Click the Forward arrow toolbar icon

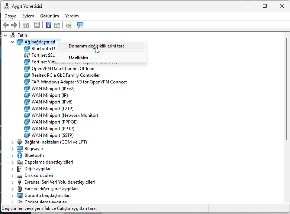tap(14, 25)
